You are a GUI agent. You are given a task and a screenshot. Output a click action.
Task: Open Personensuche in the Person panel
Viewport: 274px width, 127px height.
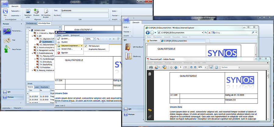[7, 31]
